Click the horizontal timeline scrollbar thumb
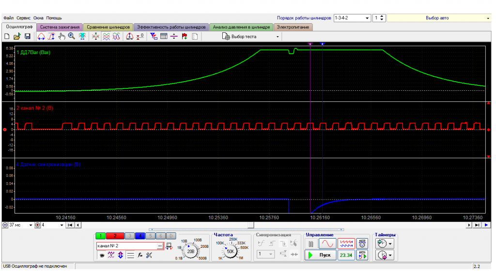Viewport: 496px width, 271px height. (x=251, y=225)
